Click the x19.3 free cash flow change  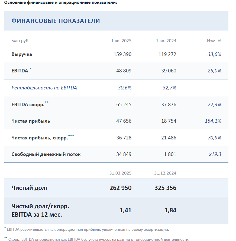click(x=215, y=155)
